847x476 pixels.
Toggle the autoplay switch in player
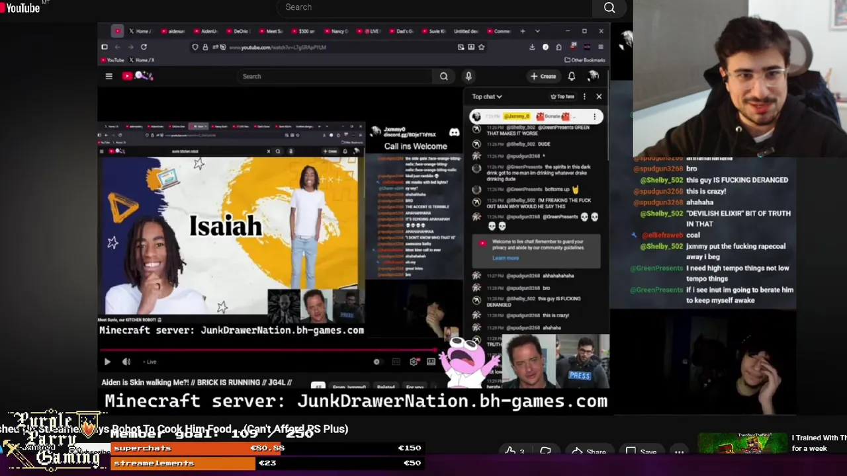point(377,362)
